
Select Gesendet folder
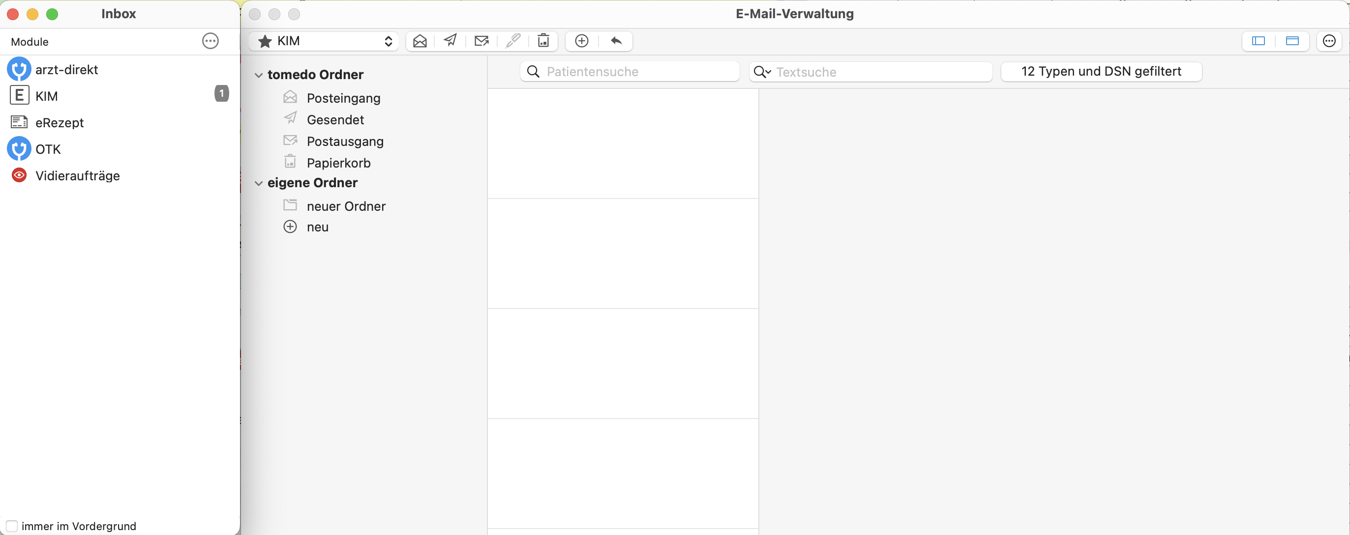click(x=335, y=119)
